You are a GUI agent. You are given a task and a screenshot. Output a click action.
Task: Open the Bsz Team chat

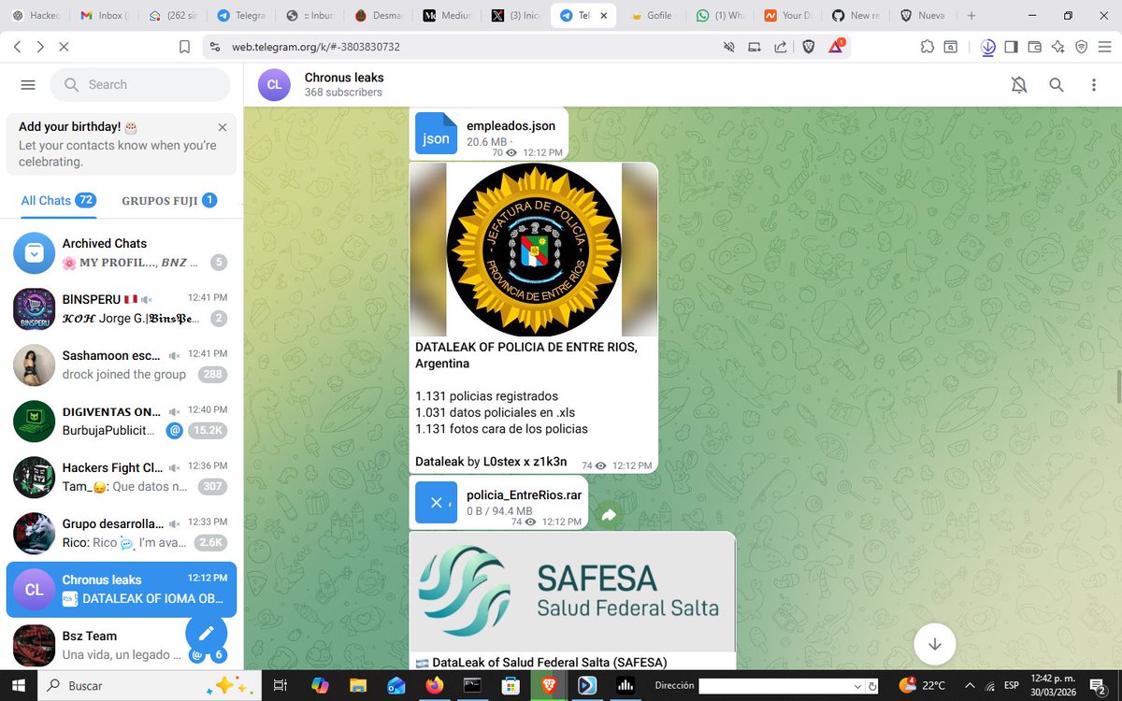pos(122,644)
